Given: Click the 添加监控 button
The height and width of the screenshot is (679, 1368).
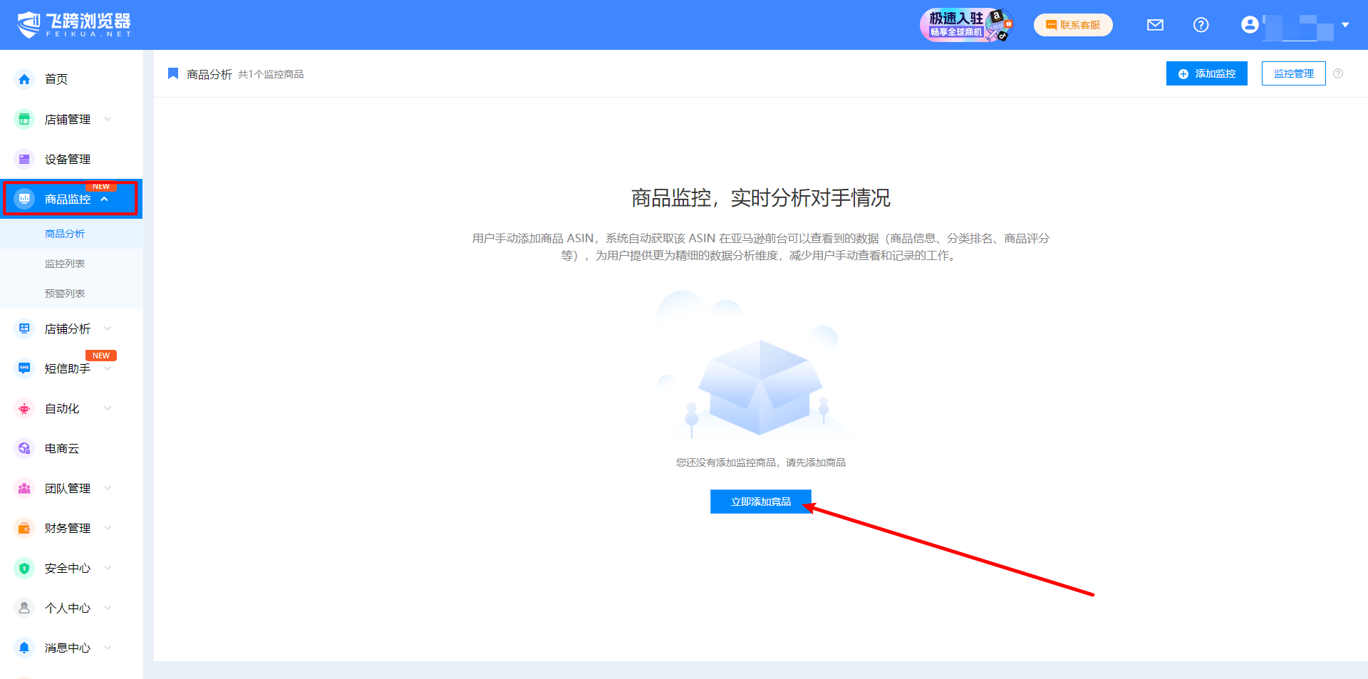Looking at the screenshot, I should point(1206,73).
